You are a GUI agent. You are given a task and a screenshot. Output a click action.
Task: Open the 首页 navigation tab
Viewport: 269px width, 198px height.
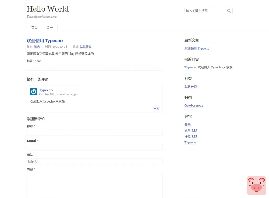[34, 28]
